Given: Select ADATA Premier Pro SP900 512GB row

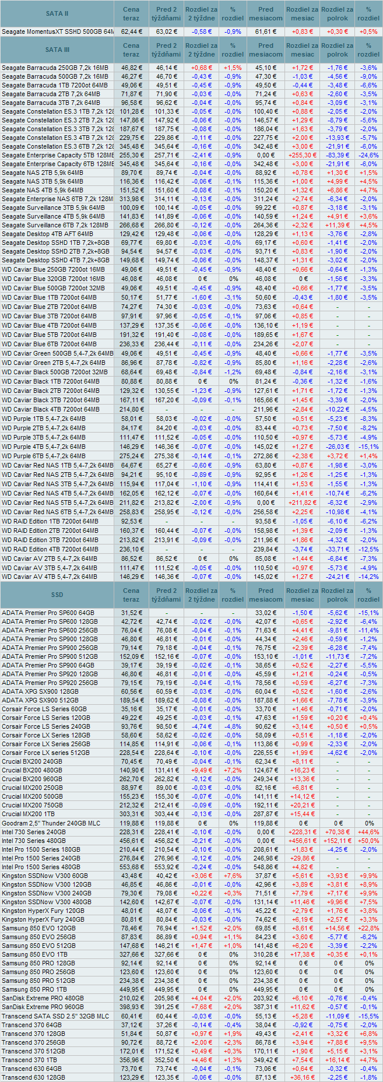Looking at the screenshot, I should (191, 656).
